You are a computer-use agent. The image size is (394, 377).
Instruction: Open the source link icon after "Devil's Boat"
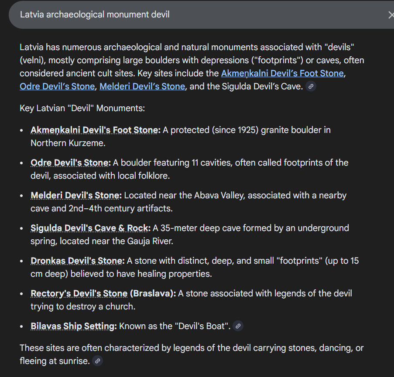[238, 326]
